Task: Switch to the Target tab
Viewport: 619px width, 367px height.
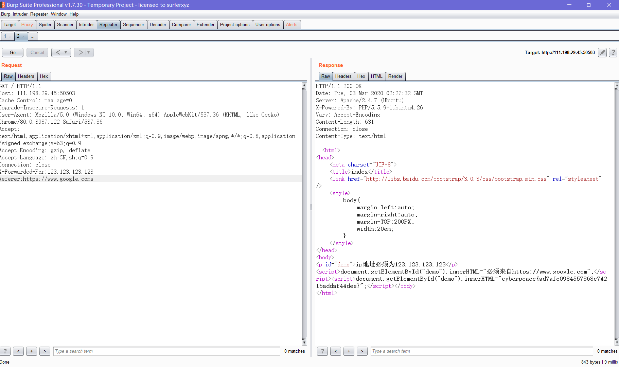Action: [10, 24]
